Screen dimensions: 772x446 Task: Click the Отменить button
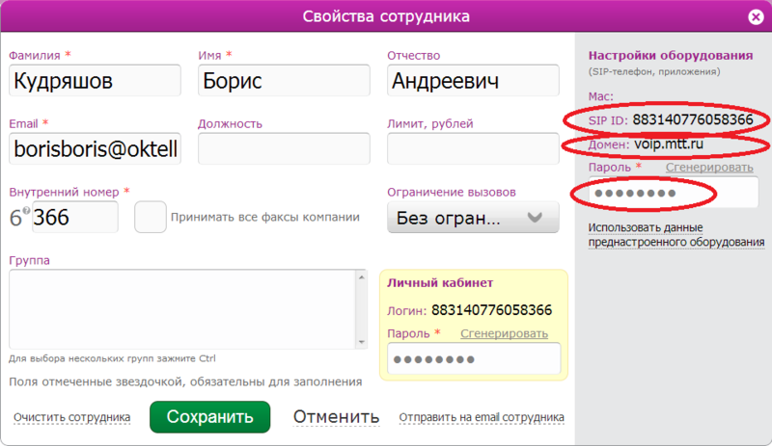tap(336, 417)
